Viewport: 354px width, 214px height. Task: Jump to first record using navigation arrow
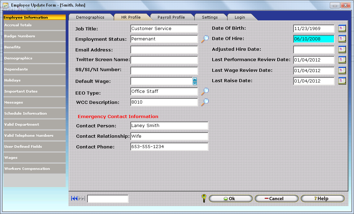74,198
